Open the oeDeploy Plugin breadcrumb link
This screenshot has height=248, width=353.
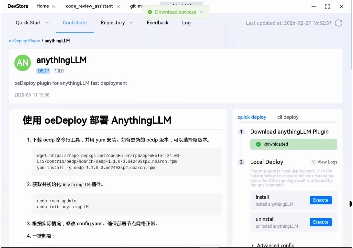point(24,41)
